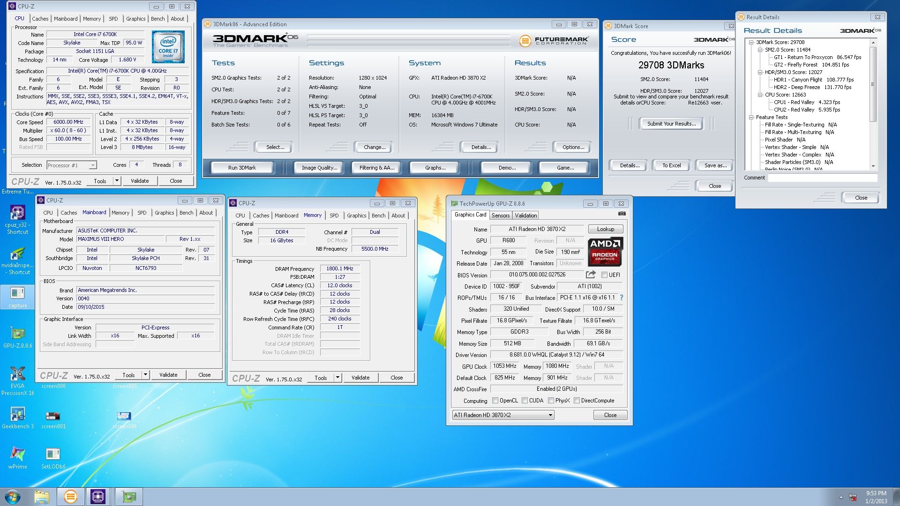Viewport: 900px width, 506px height.
Task: Switch to Validation tab in GPU-Z
Action: click(x=525, y=216)
